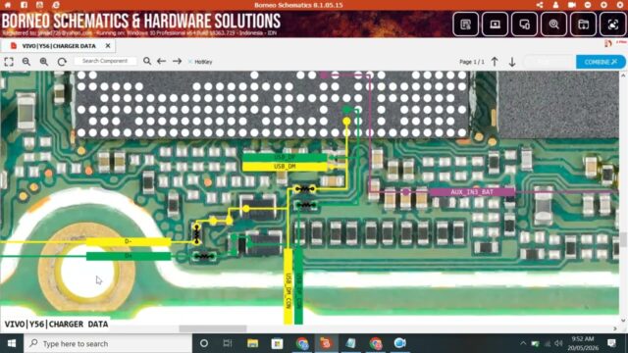628x353 pixels.
Task: Click the Home icon in title bar
Action: pos(8,5)
